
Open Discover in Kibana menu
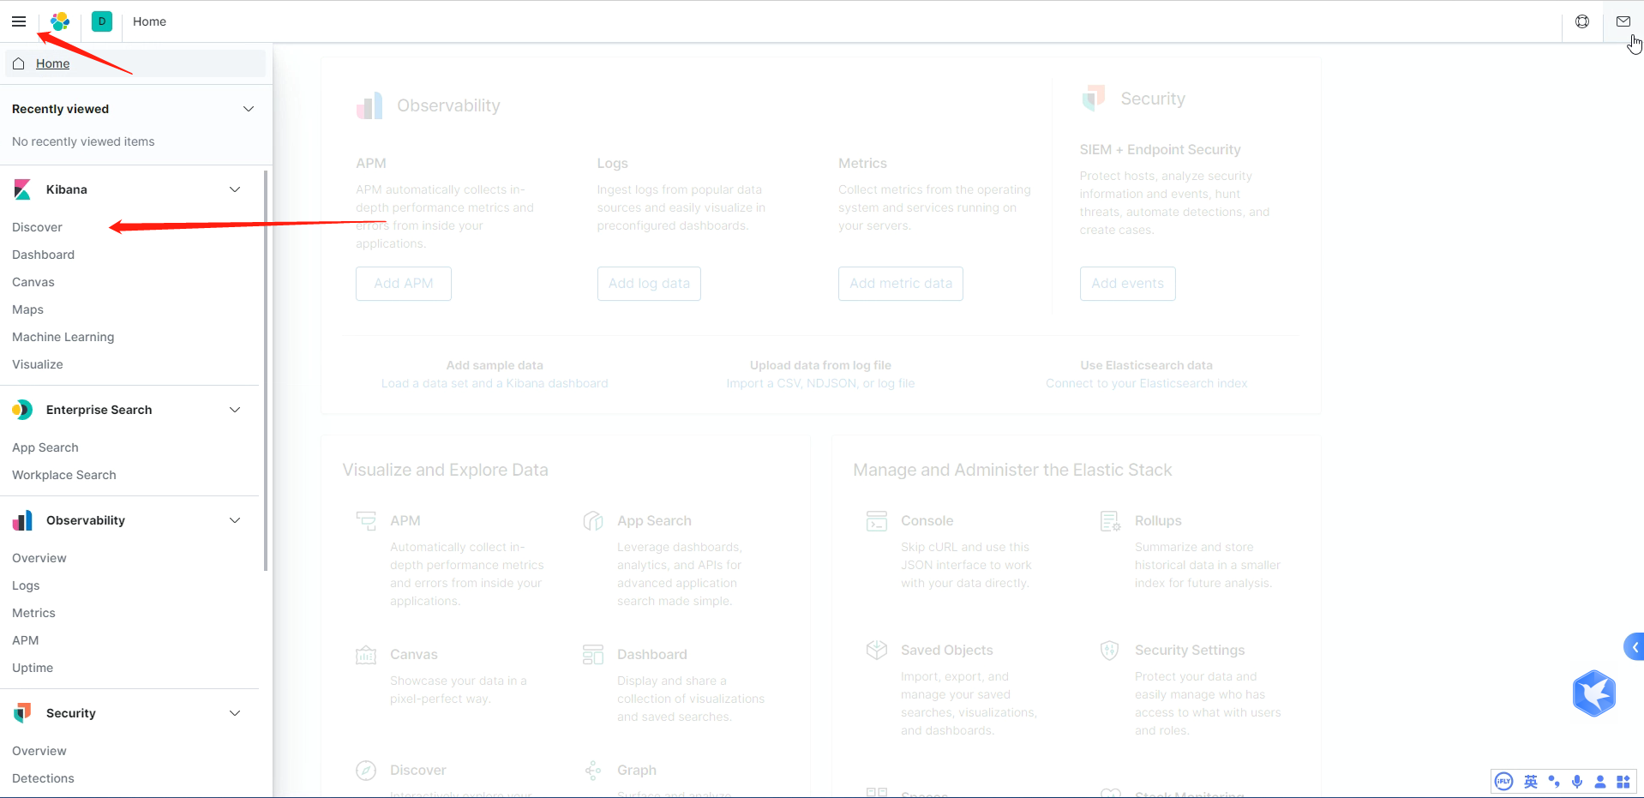37,227
